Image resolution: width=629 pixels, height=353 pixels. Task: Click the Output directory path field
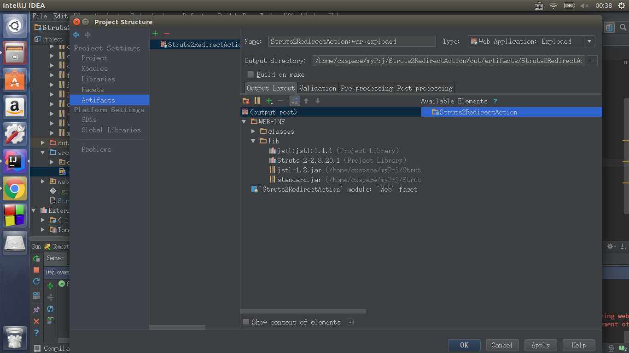pyautogui.click(x=448, y=61)
